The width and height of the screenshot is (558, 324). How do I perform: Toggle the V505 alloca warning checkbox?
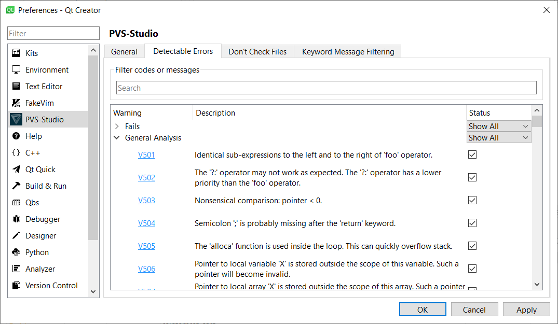tap(472, 246)
